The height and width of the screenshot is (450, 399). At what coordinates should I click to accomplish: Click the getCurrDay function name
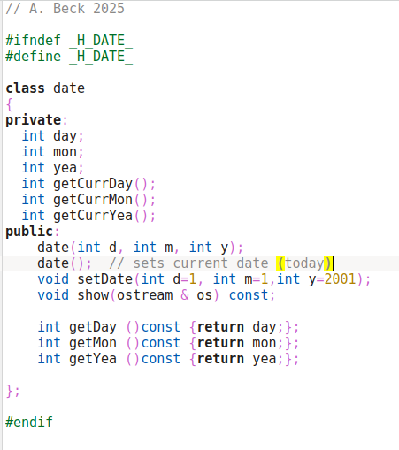click(x=93, y=184)
